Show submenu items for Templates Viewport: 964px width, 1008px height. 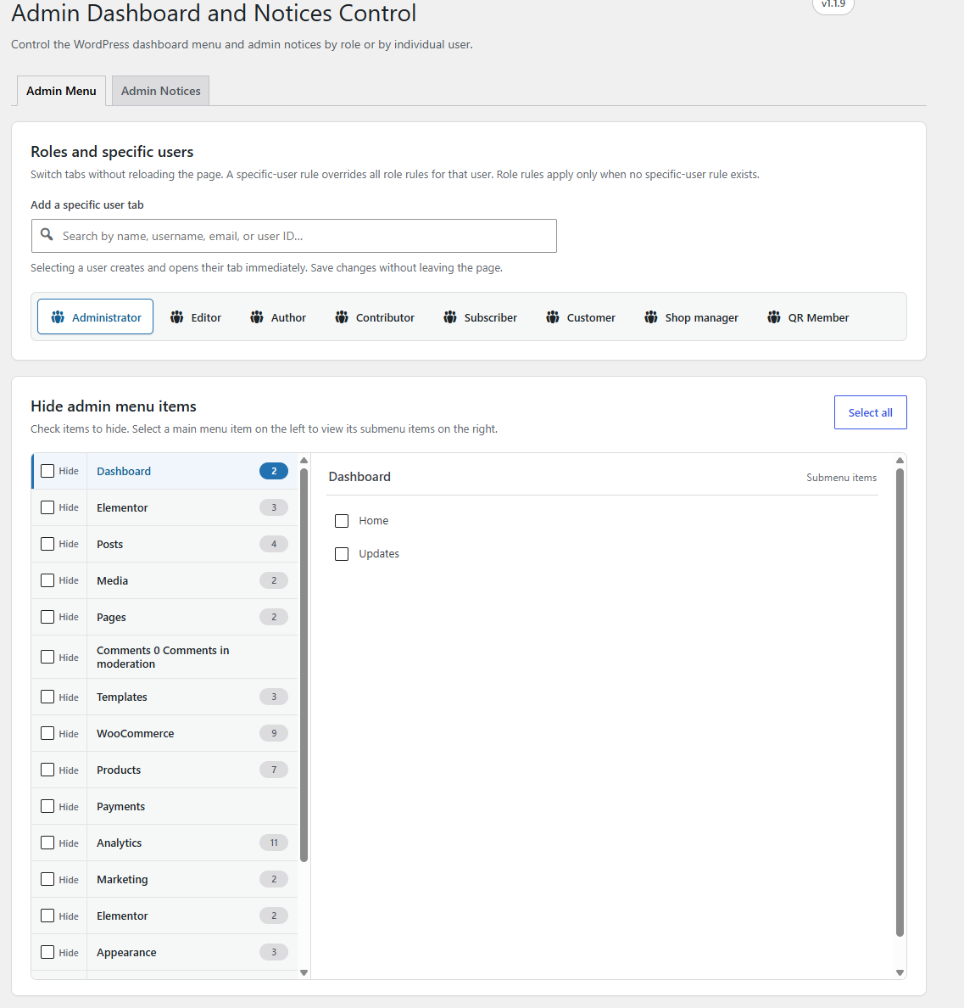click(192, 697)
